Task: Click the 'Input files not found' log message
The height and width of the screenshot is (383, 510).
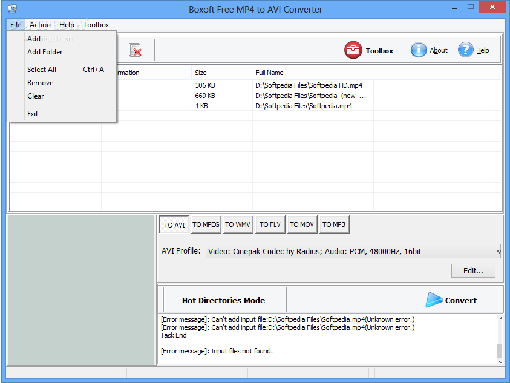Action: pos(217,351)
